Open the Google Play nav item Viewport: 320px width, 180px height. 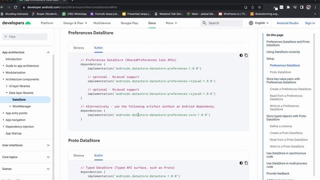pyautogui.click(x=129, y=23)
